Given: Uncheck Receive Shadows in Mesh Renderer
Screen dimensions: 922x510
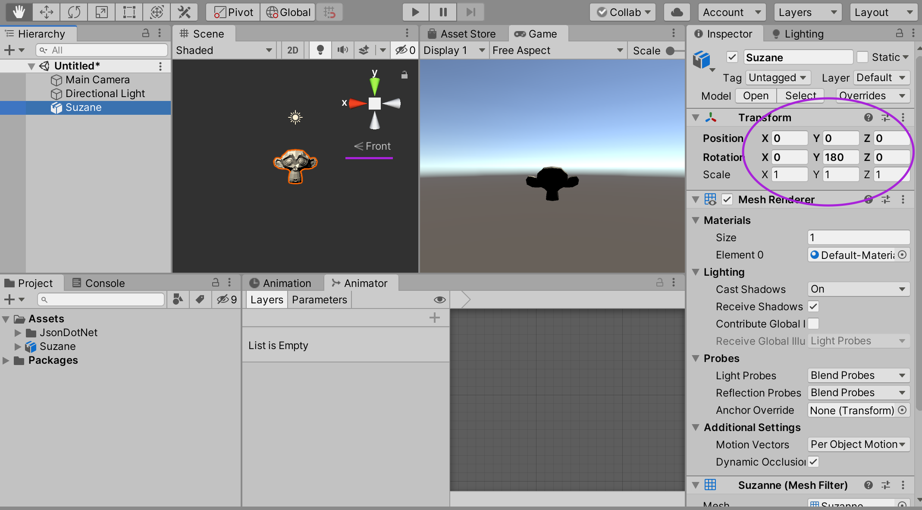Looking at the screenshot, I should [814, 306].
